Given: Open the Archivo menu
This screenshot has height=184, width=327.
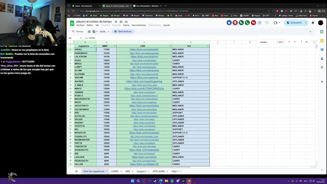Looking at the screenshot, I should point(80,25).
